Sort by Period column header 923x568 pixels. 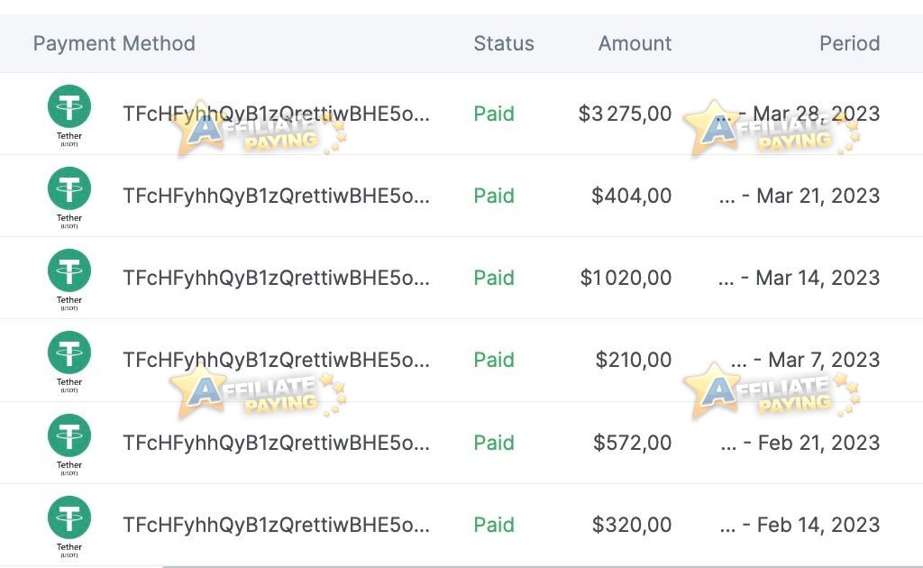[850, 43]
